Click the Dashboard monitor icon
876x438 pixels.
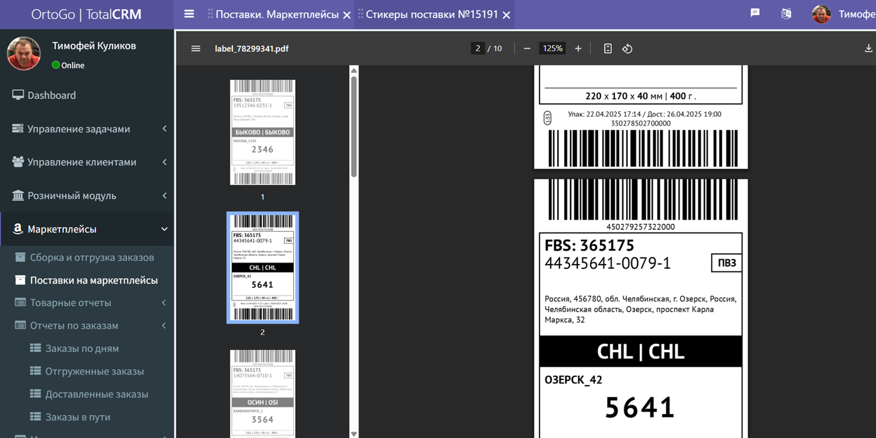coord(18,95)
